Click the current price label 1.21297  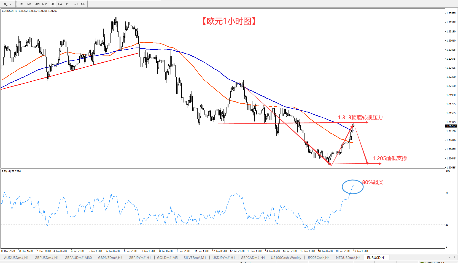[451, 126]
